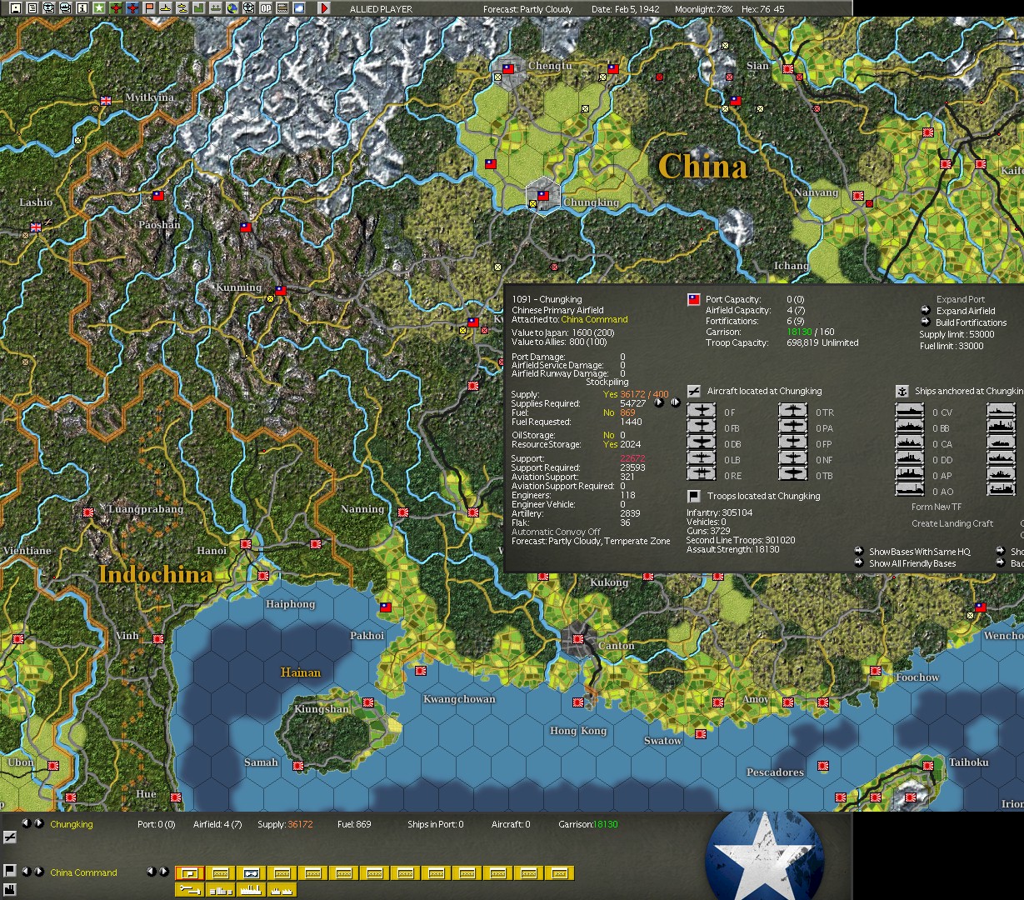
Task: Click the end turn red arrow icon
Action: (324, 8)
